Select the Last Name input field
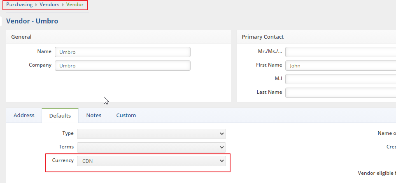The width and height of the screenshot is (396, 183). (340, 92)
